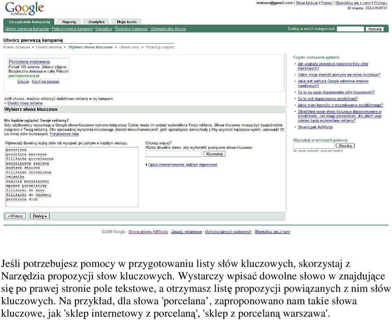Click the Przejrzyj i zapisz breadcrumb step
Viewport: 392px width, 320px height.
pos(160,47)
